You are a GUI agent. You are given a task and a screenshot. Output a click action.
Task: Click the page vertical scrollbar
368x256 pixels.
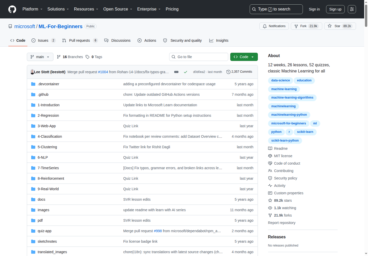click(x=366, y=15)
